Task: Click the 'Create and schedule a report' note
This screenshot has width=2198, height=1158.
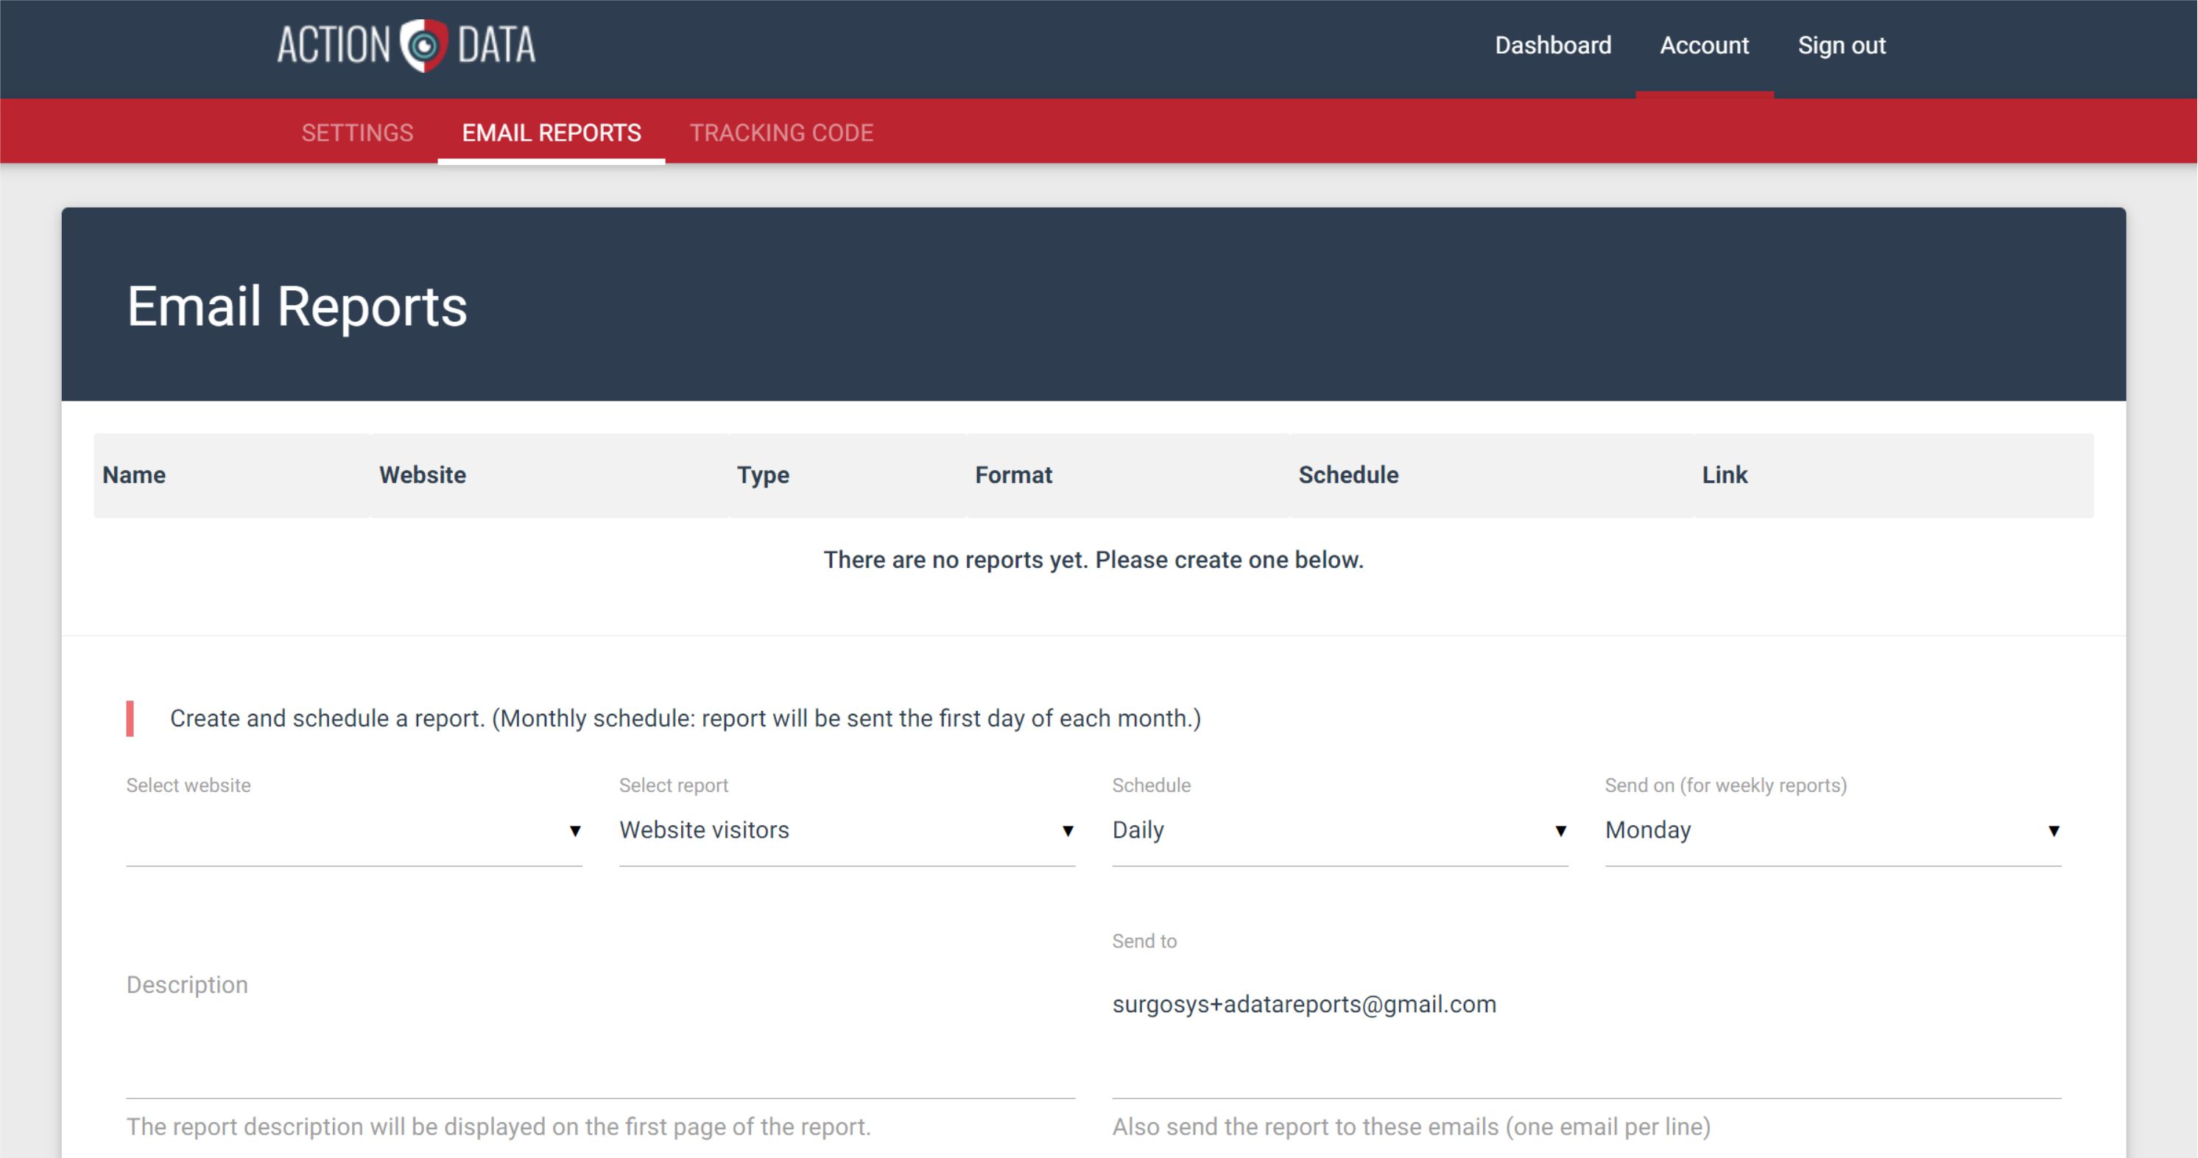Action: 685,718
